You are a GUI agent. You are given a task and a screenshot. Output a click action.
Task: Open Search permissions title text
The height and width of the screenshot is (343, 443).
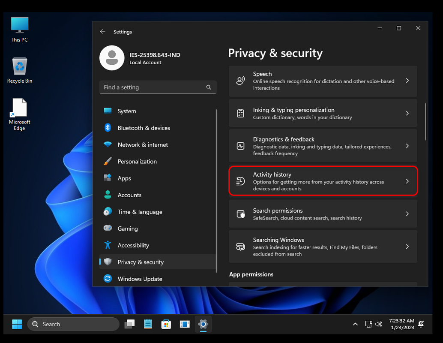(278, 211)
